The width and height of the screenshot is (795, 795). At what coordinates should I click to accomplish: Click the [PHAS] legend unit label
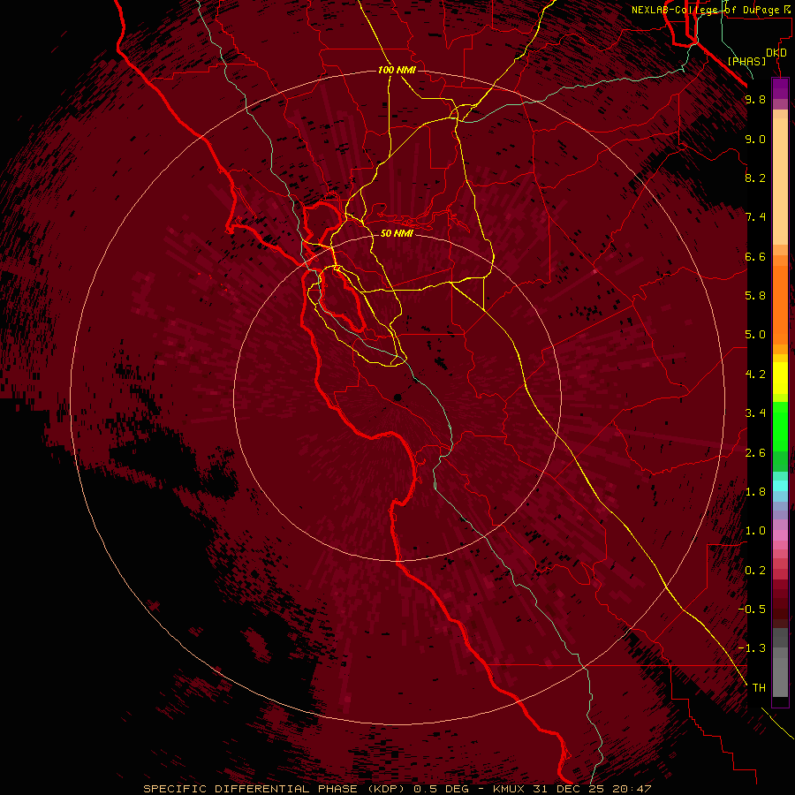pyautogui.click(x=746, y=62)
